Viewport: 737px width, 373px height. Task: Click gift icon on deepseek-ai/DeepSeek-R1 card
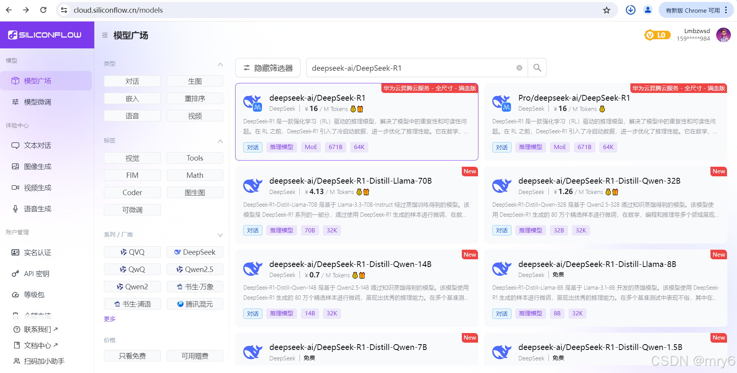click(x=360, y=109)
